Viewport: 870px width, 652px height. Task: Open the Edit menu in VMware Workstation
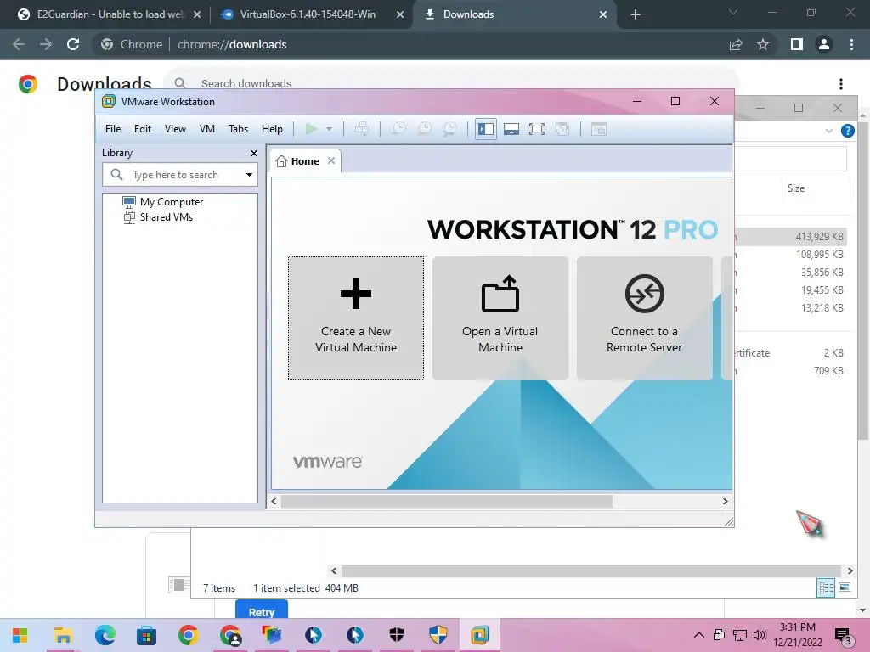pyautogui.click(x=143, y=129)
